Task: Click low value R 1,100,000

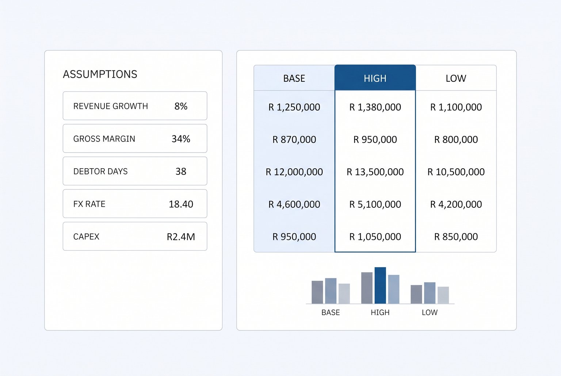Action: click(456, 107)
